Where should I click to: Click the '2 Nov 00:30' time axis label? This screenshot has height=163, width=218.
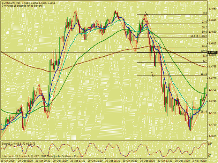pos(200,161)
